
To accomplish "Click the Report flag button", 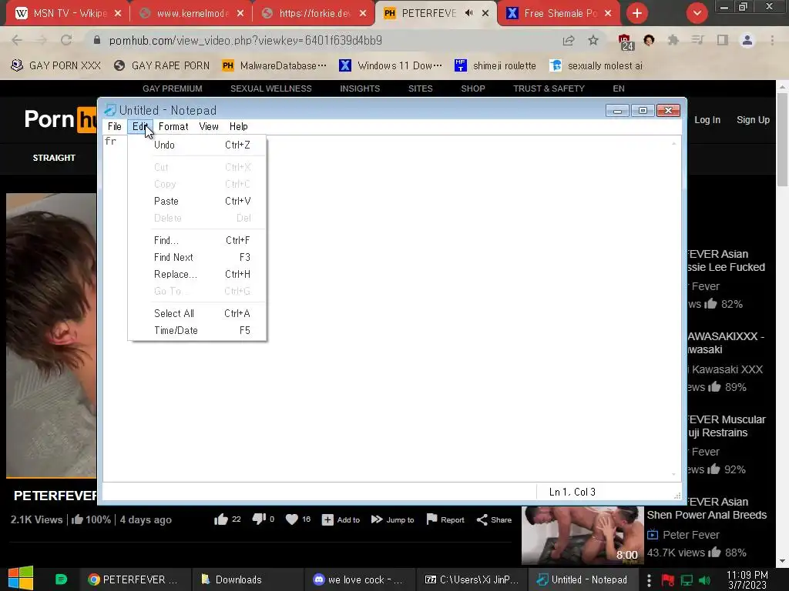I will (445, 519).
